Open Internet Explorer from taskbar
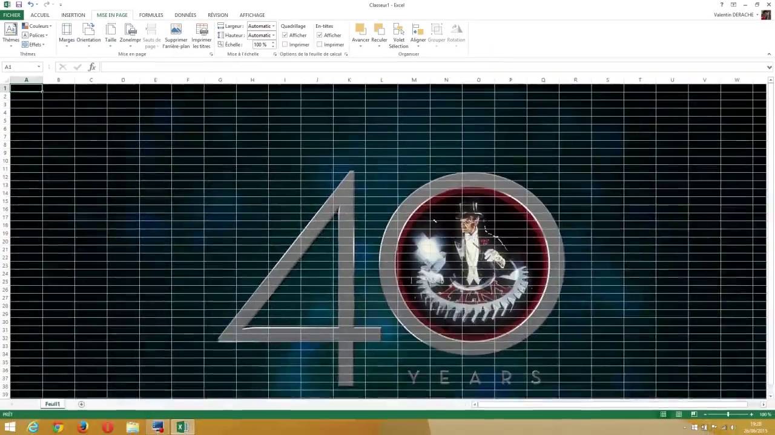The height and width of the screenshot is (435, 775). point(33,427)
